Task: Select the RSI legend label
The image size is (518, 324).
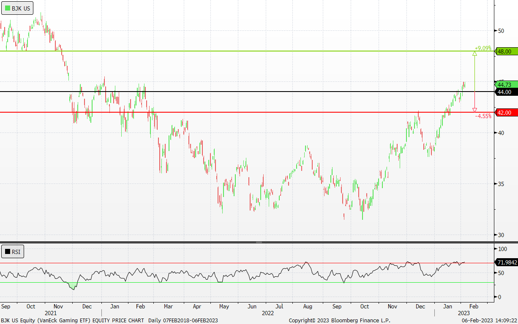Action: coord(16,252)
